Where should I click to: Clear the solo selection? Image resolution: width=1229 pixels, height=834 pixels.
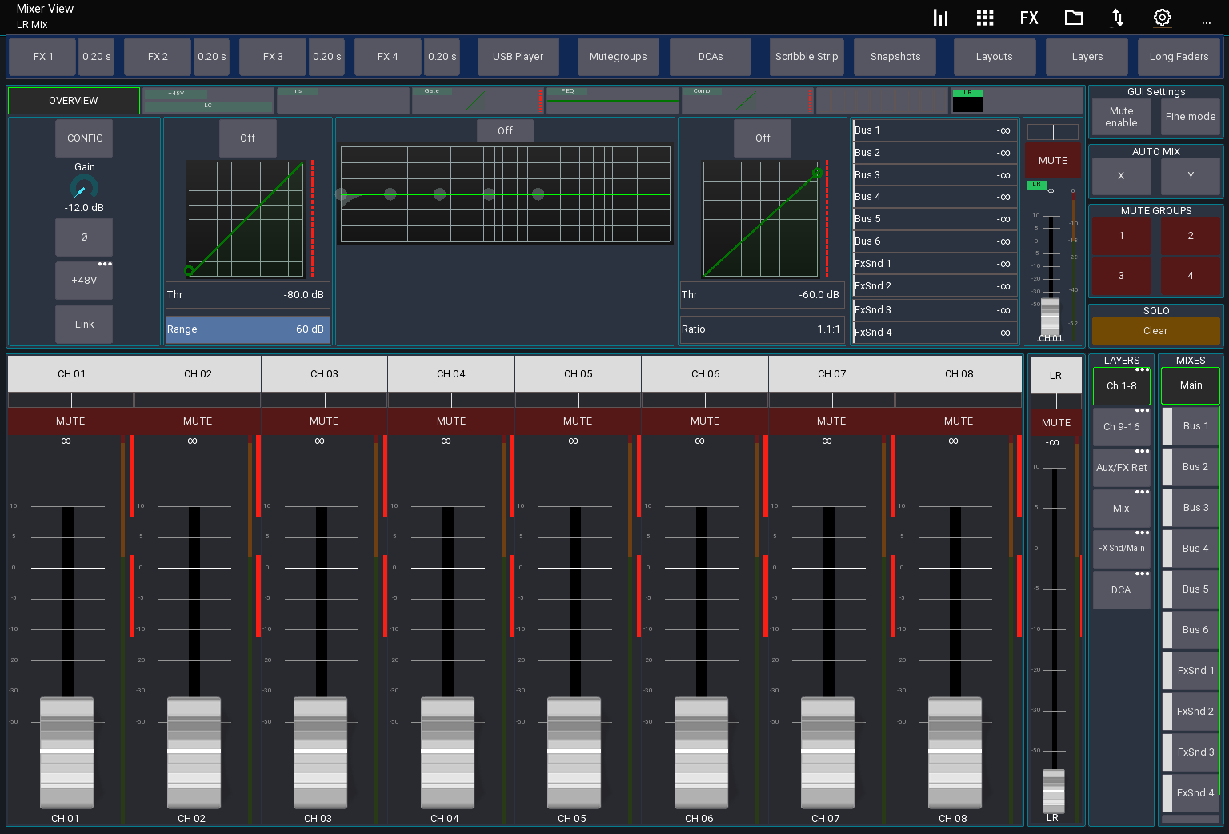click(x=1155, y=330)
